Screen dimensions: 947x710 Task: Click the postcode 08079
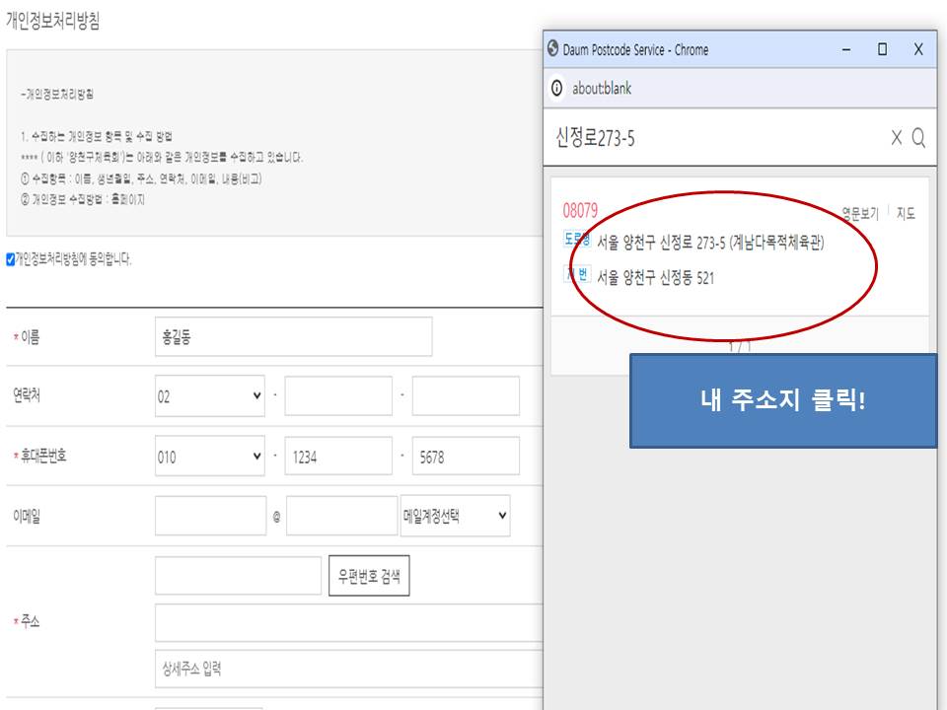(x=580, y=211)
